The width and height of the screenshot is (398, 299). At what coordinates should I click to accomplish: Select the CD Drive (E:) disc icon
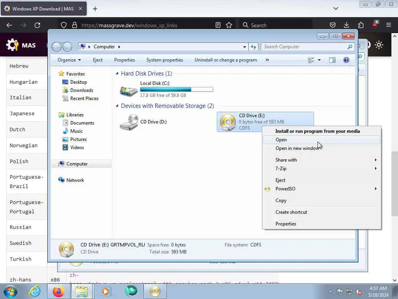[228, 122]
